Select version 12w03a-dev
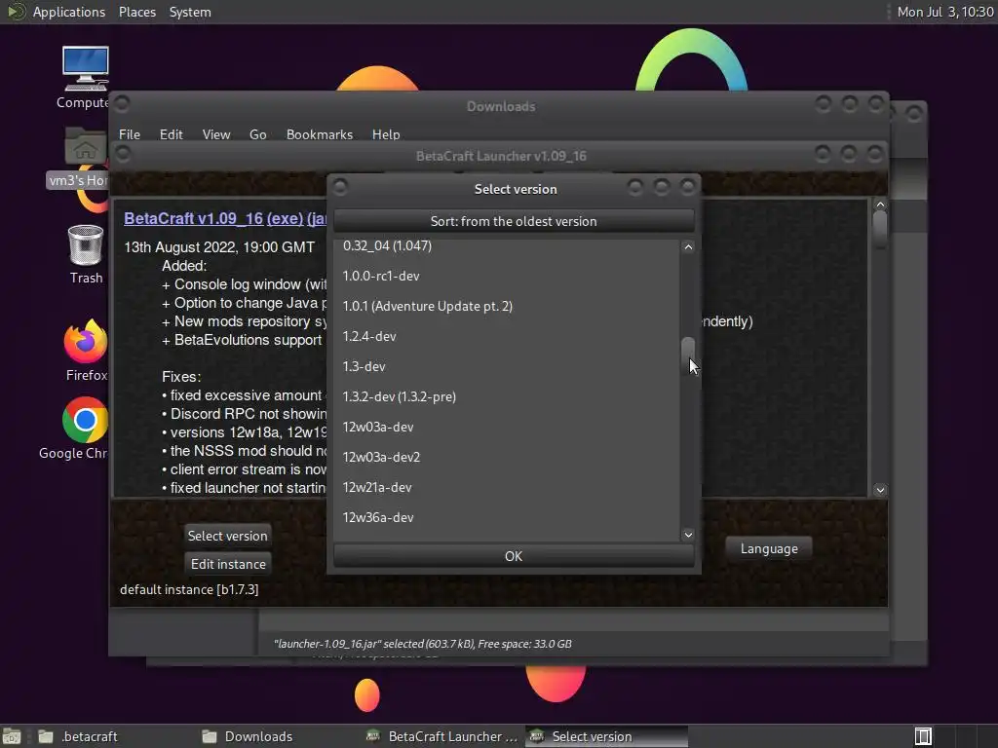The width and height of the screenshot is (998, 748). pyautogui.click(x=507, y=427)
